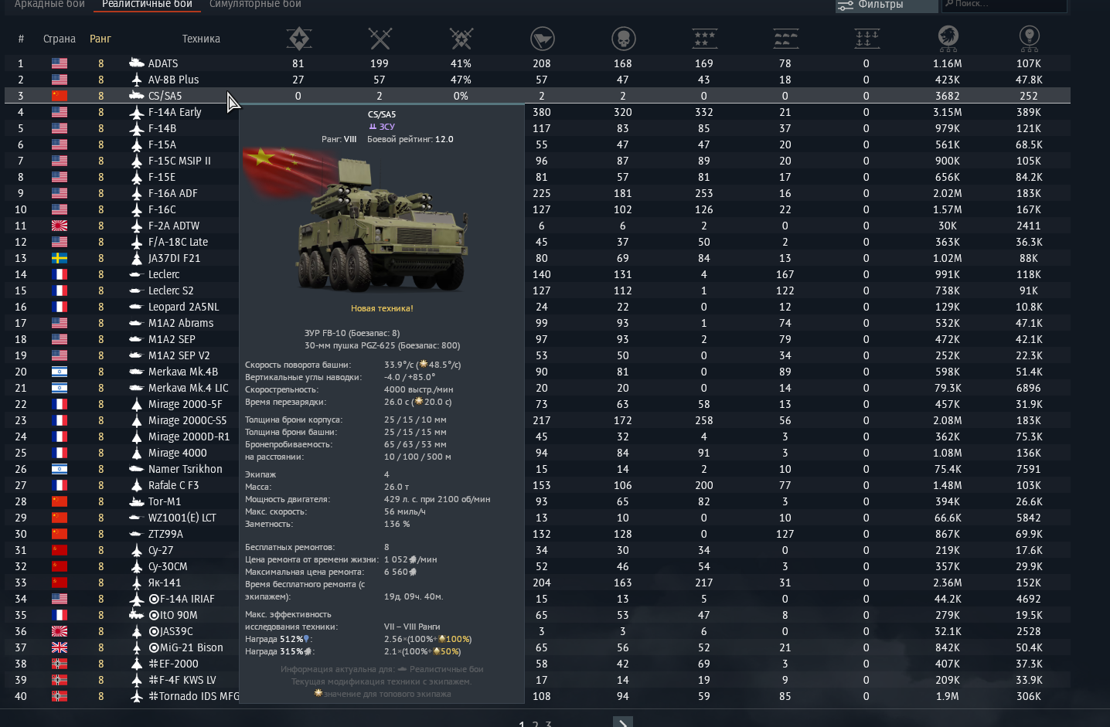Select the Tor-M1 row
1110x727 pixels.
click(x=537, y=501)
